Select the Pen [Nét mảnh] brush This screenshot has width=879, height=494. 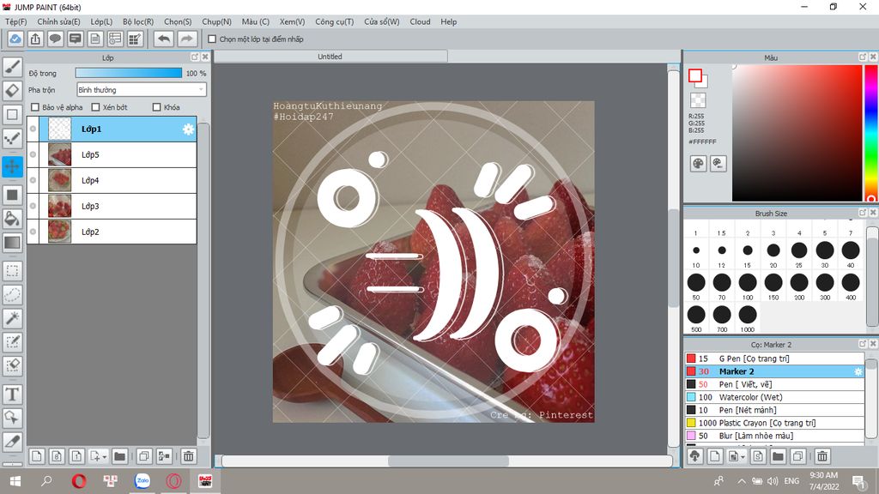coord(774,410)
